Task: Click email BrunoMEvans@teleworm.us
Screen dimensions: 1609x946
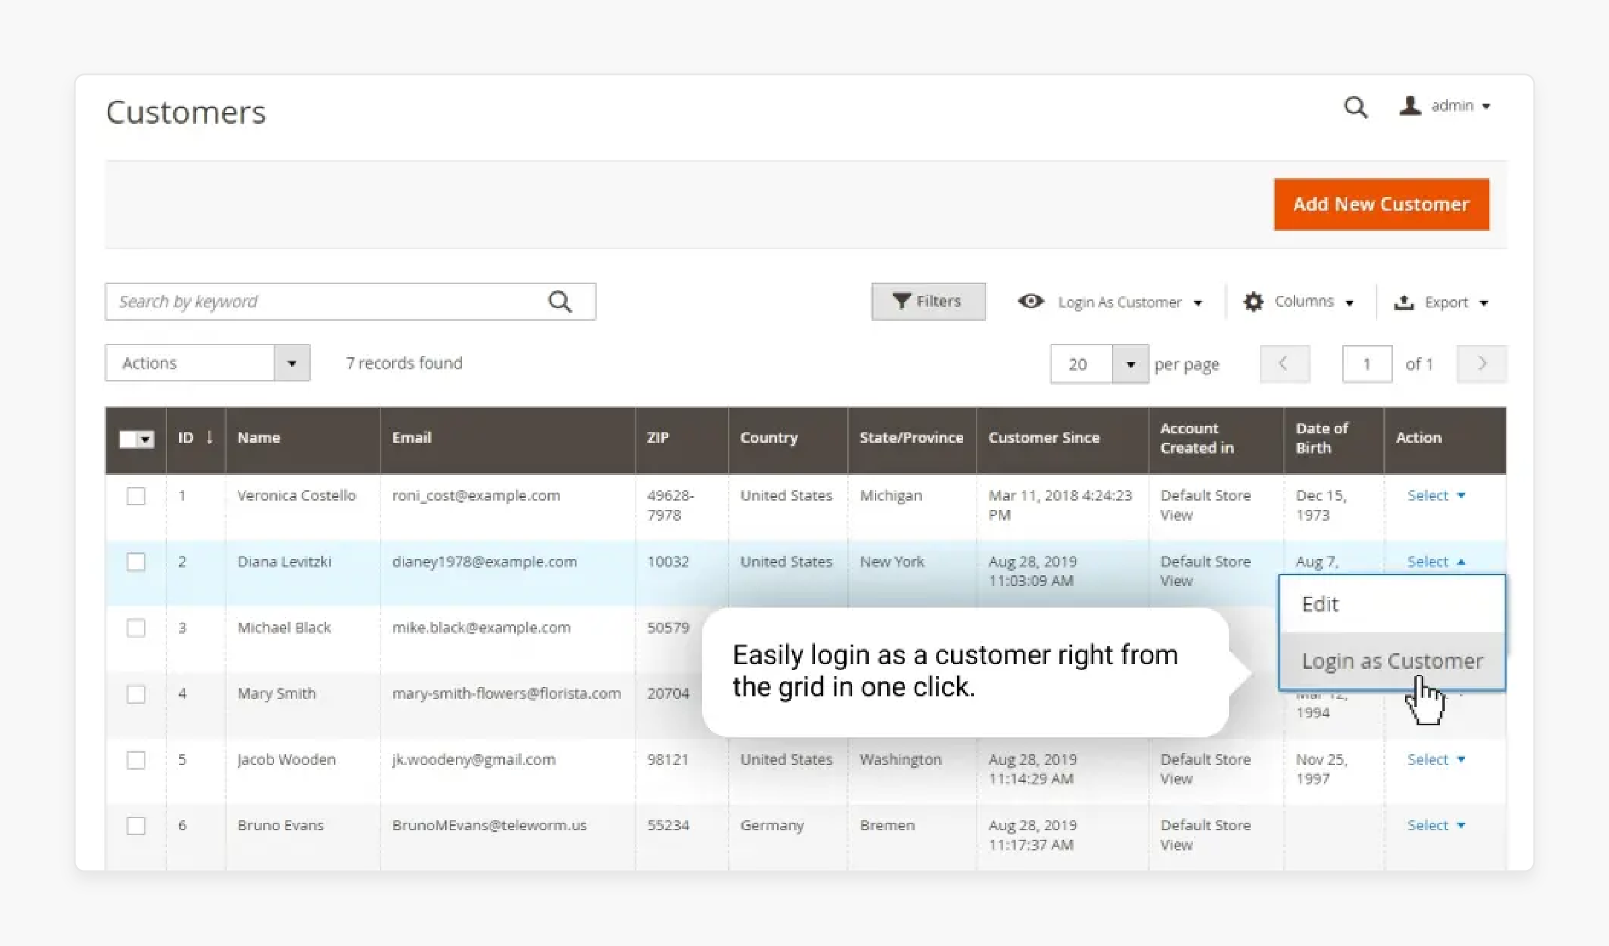Action: click(489, 825)
